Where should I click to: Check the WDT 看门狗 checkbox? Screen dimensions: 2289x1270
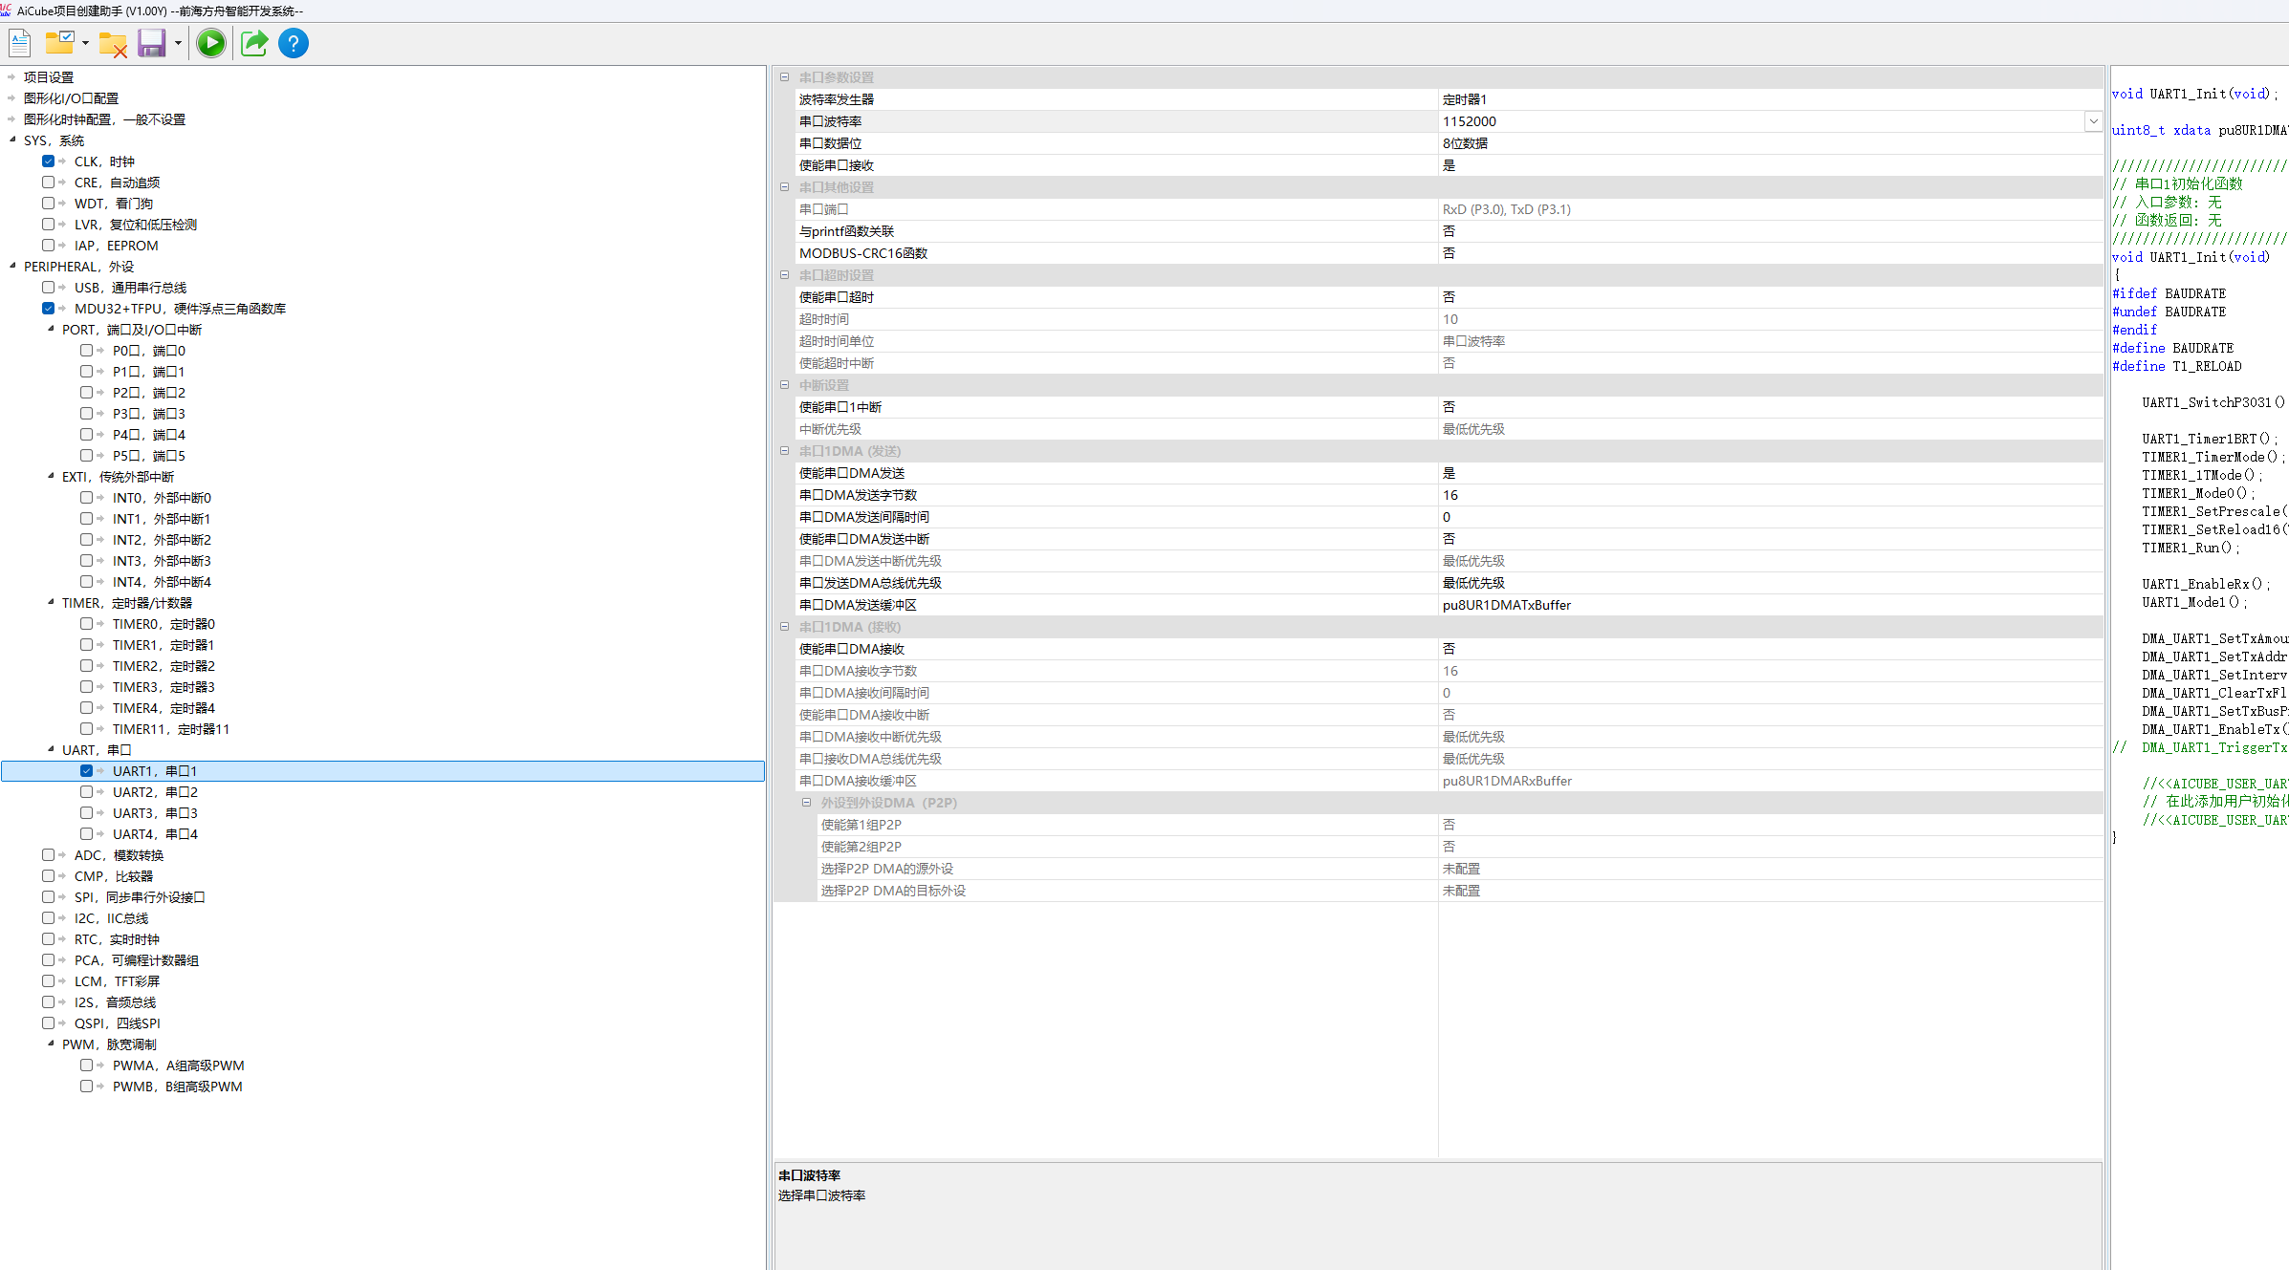48,204
